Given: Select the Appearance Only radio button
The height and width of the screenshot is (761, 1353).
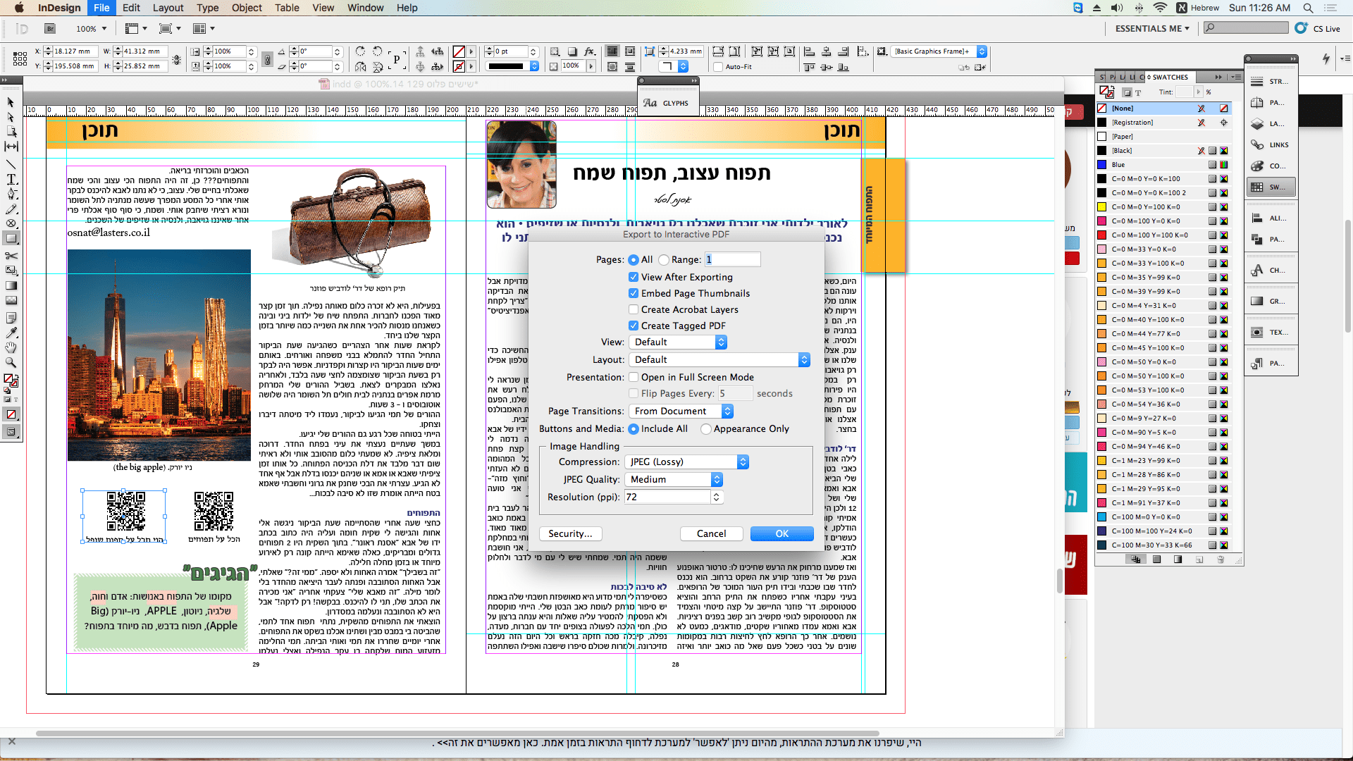Looking at the screenshot, I should click(708, 428).
